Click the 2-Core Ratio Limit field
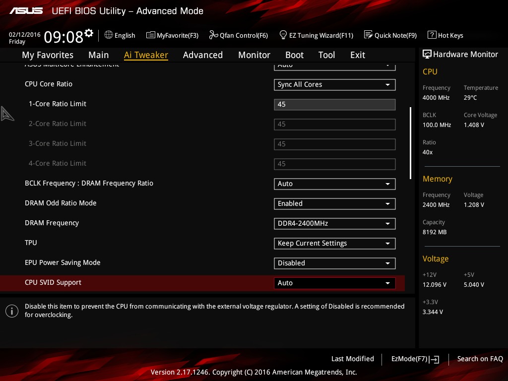The image size is (508, 381). point(335,124)
